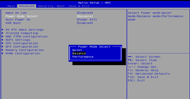
Task: Open the Main tab
Action: point(11,6)
